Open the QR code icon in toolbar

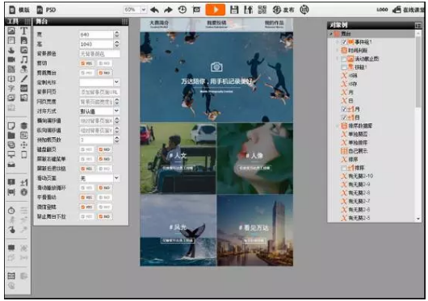(x=262, y=10)
